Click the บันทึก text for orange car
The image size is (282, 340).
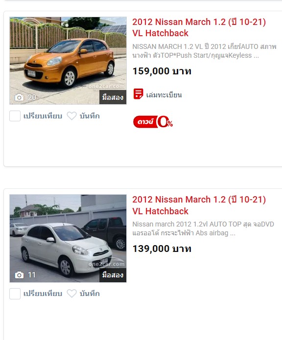(90, 116)
